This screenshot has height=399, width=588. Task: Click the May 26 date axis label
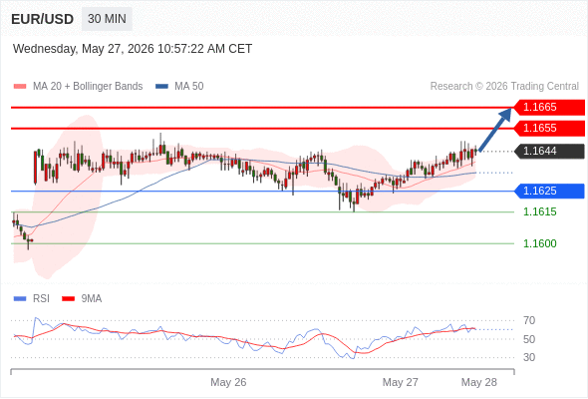point(228,382)
